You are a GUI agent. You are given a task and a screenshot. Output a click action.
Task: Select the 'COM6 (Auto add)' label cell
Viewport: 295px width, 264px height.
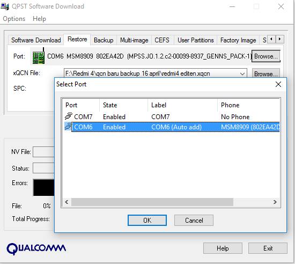tap(176, 127)
